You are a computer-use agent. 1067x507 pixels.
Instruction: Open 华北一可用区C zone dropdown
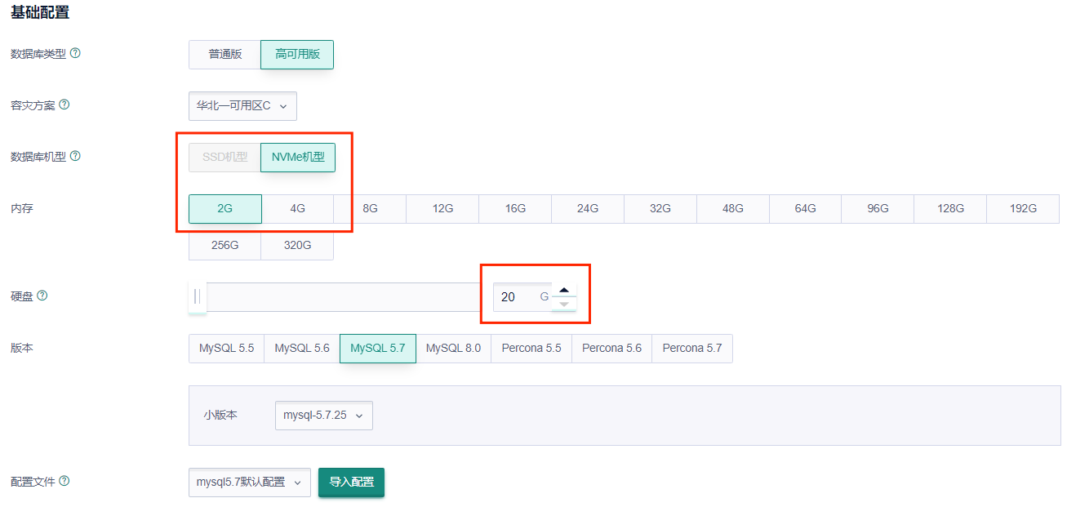242,106
